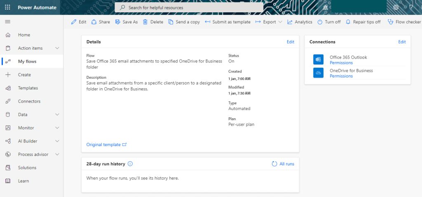Select Send a copy in toolbar

pyautogui.click(x=184, y=22)
